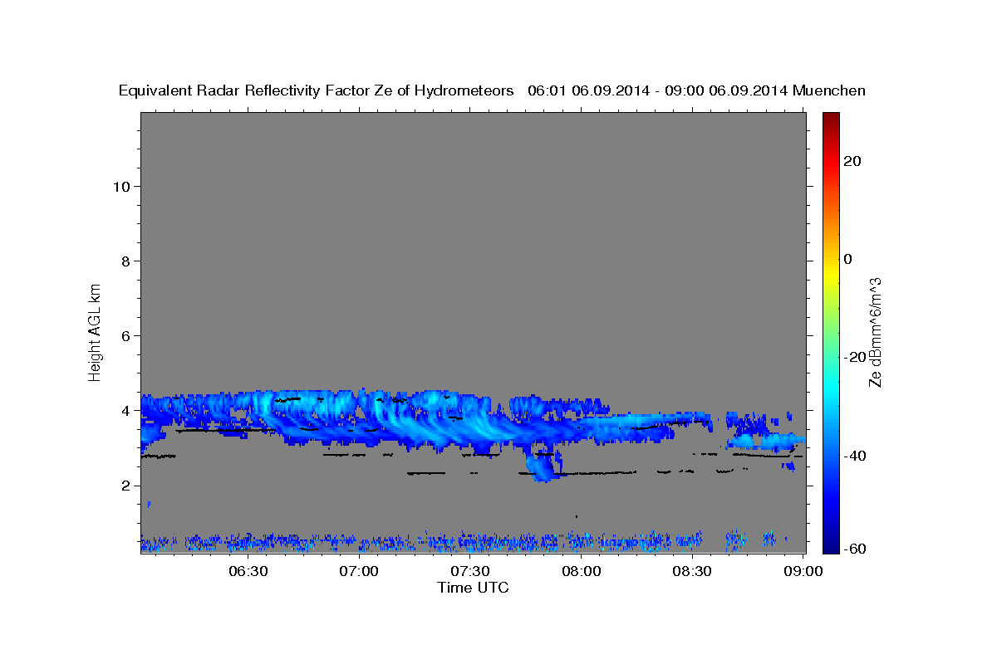Pick the dark red top of colorbar

829,118
